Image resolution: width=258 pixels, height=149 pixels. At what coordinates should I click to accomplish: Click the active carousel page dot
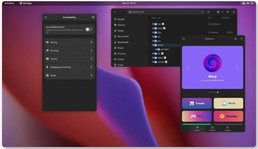[217, 93]
